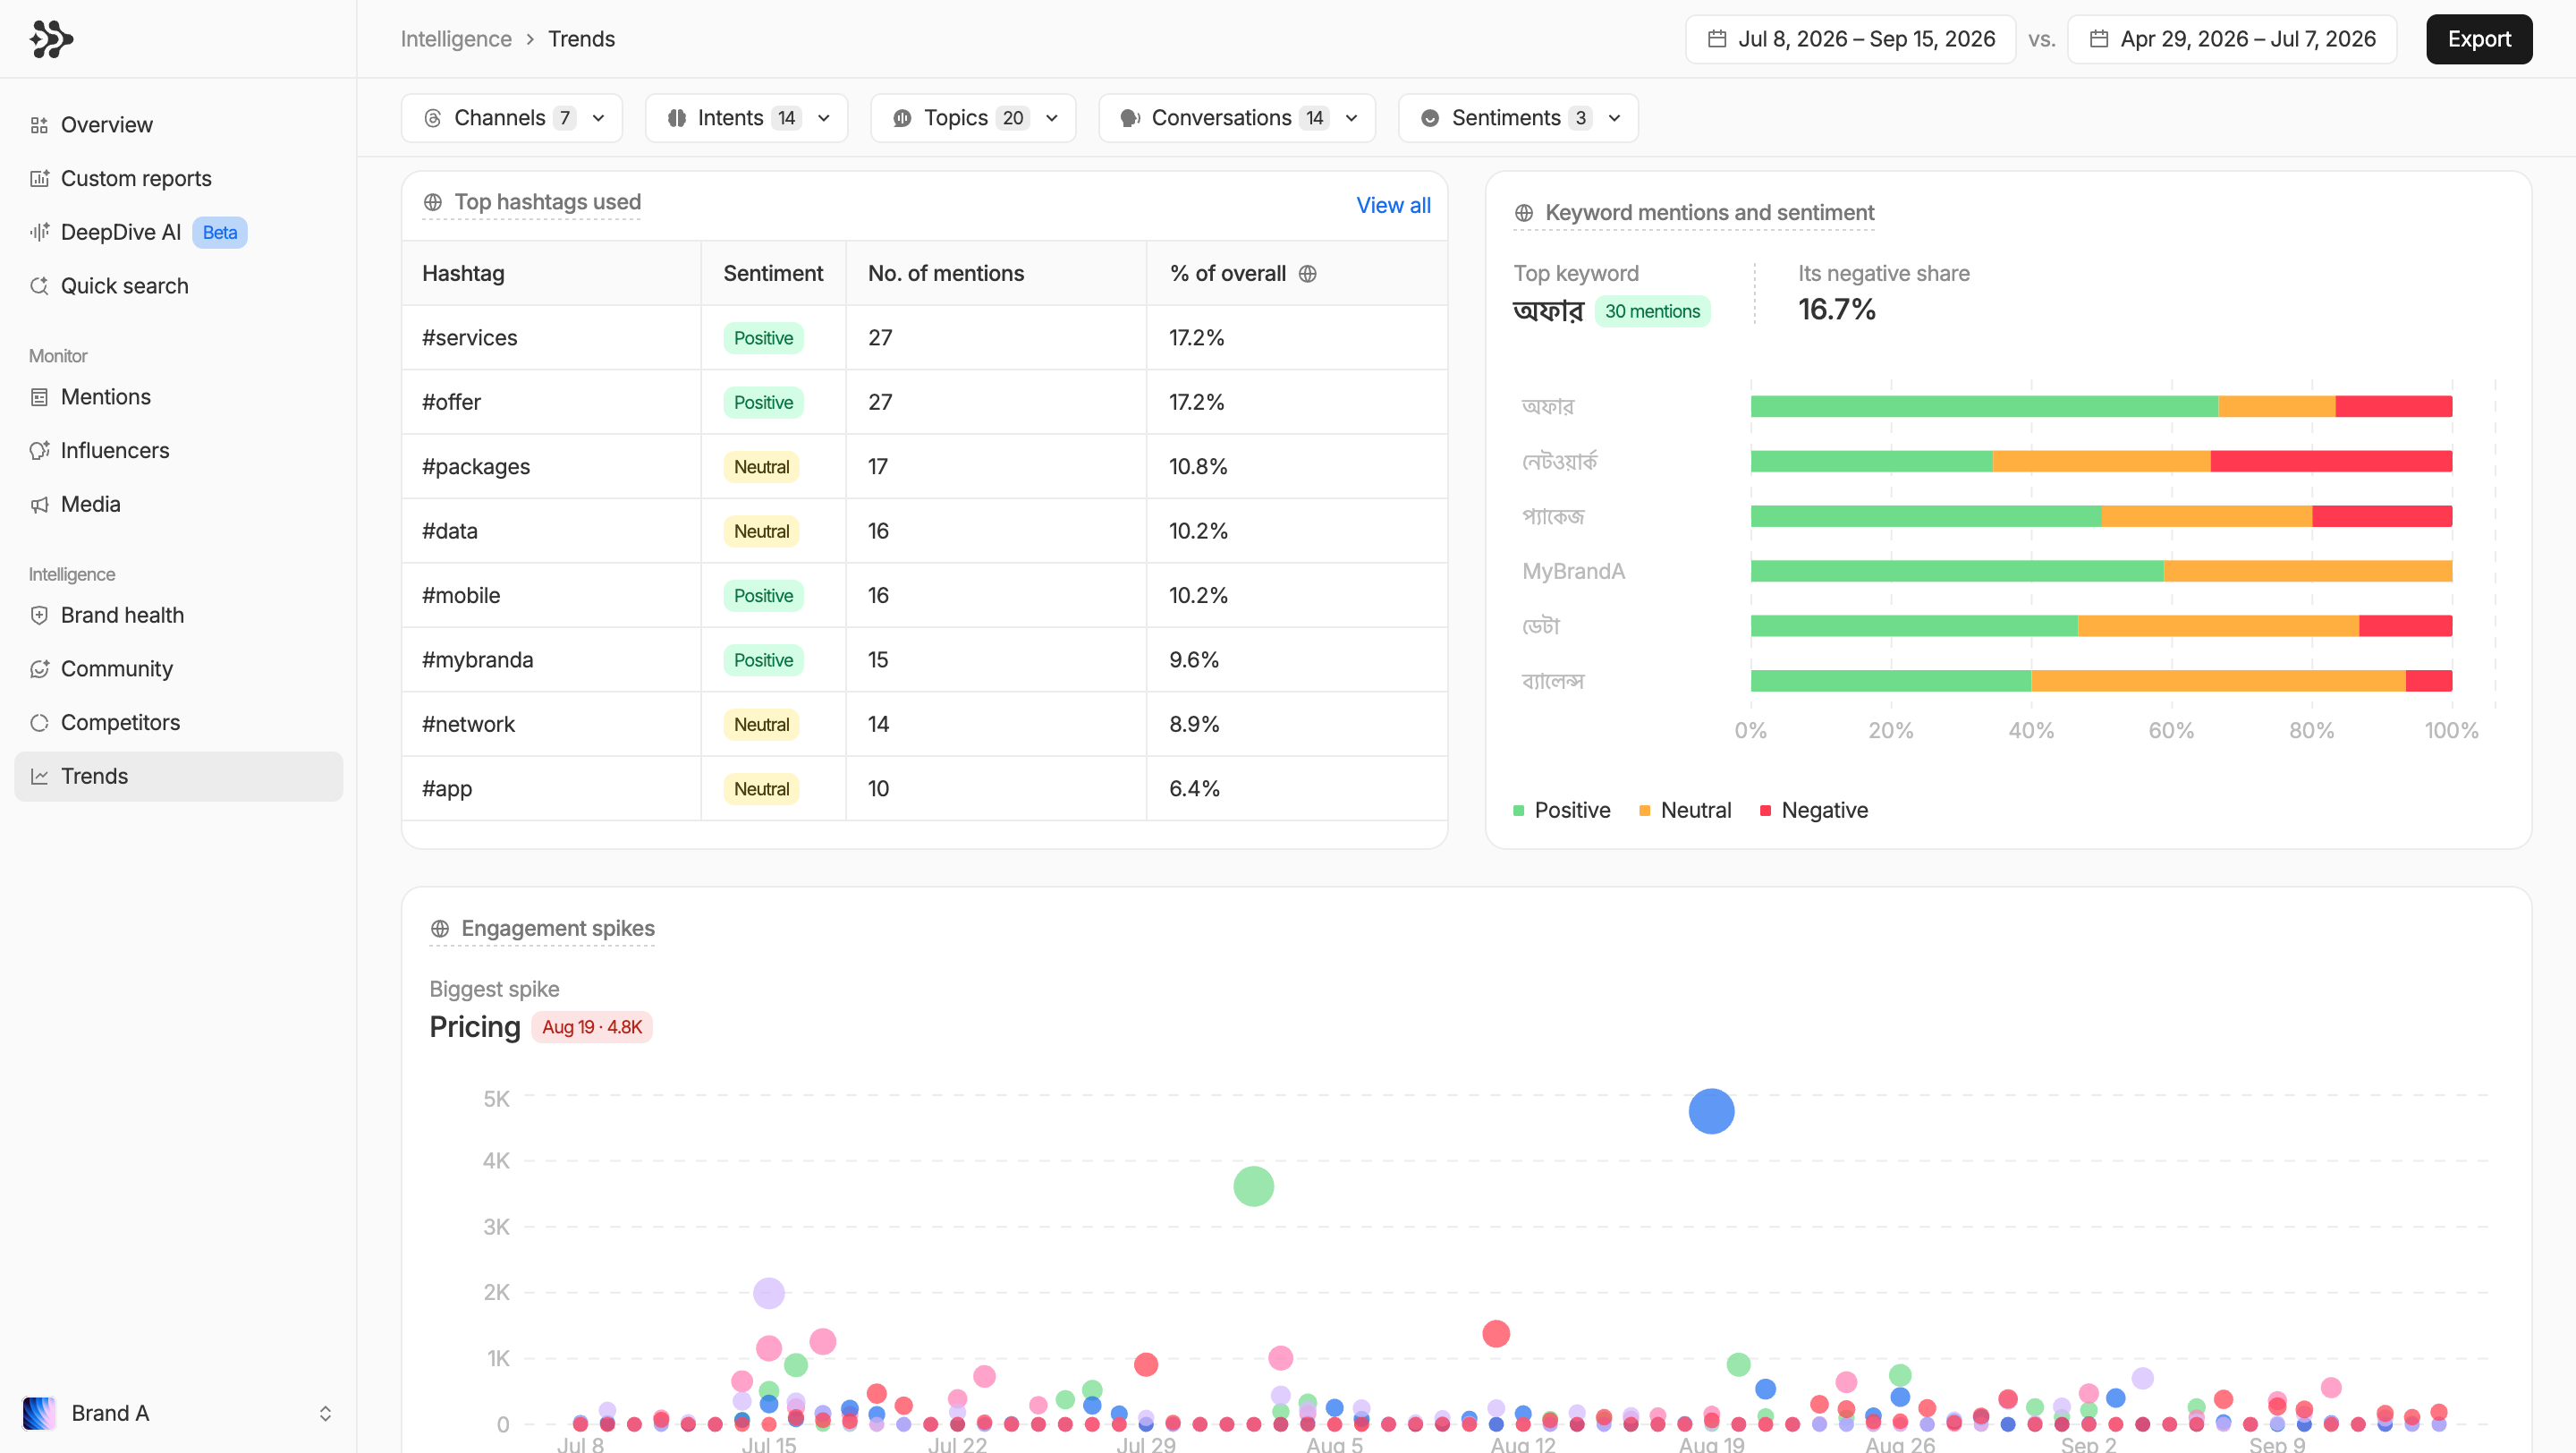Click the Trends chart icon

click(39, 776)
